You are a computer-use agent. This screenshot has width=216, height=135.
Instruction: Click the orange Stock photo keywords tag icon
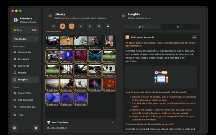coord(127,37)
